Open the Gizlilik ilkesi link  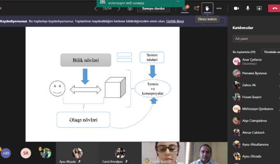click(175, 21)
